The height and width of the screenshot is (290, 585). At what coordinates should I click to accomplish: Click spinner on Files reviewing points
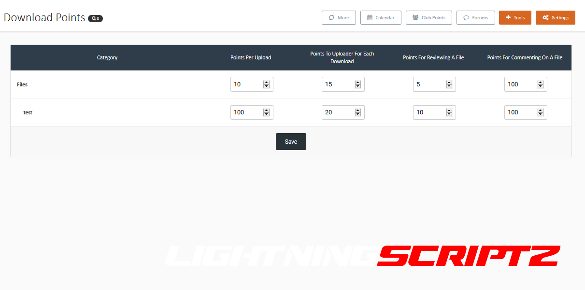tap(449, 84)
